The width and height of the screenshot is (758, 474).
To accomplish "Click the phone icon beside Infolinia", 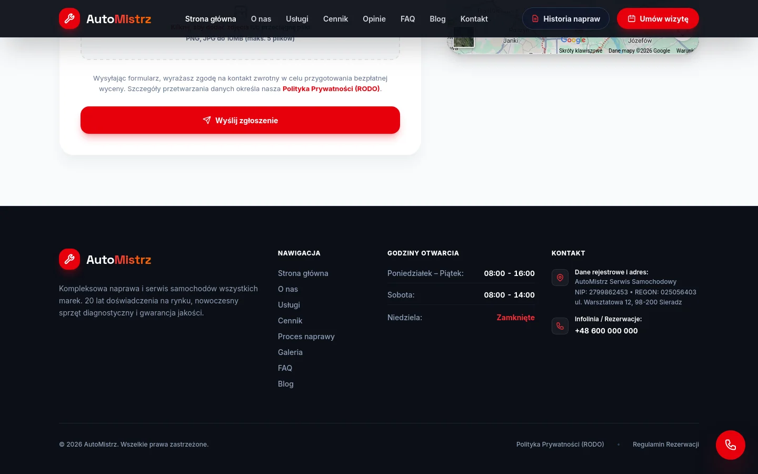I will (x=560, y=326).
